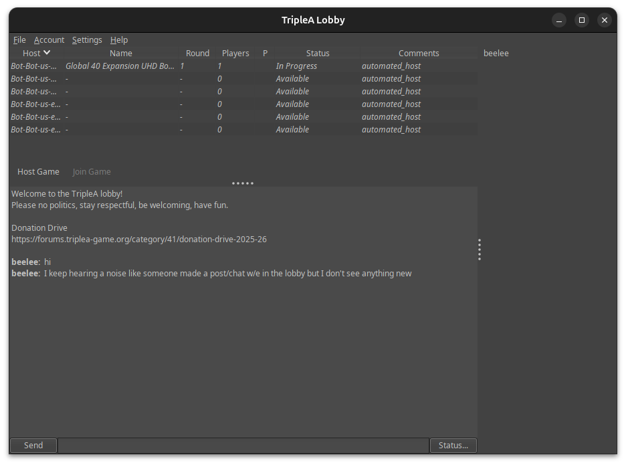Open the Help menu
Image resolution: width=626 pixels, height=465 pixels.
pos(119,40)
